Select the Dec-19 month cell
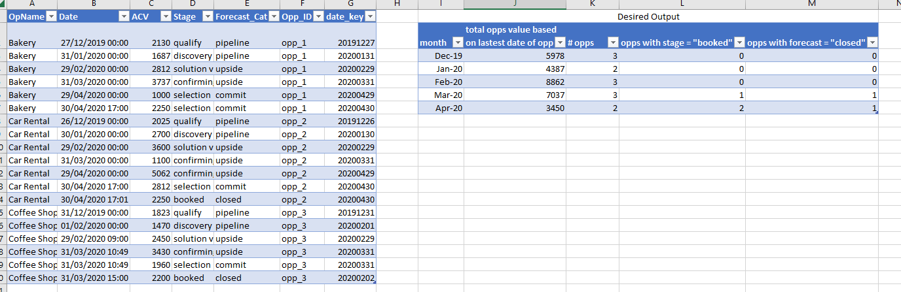Screen dimensions: 901x292 (441, 56)
